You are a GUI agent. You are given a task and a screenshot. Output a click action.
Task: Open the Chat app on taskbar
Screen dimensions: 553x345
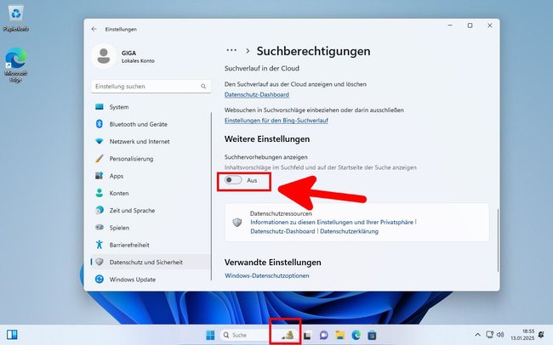(324, 335)
